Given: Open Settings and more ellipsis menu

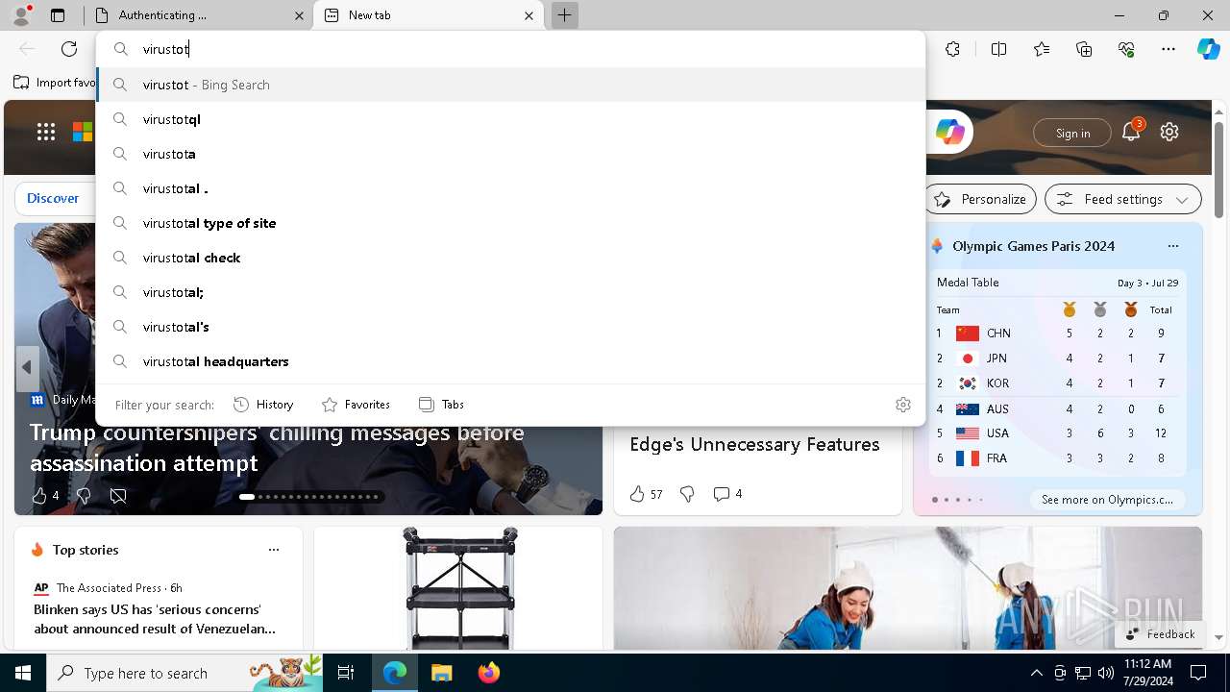Looking at the screenshot, I should point(1168,49).
